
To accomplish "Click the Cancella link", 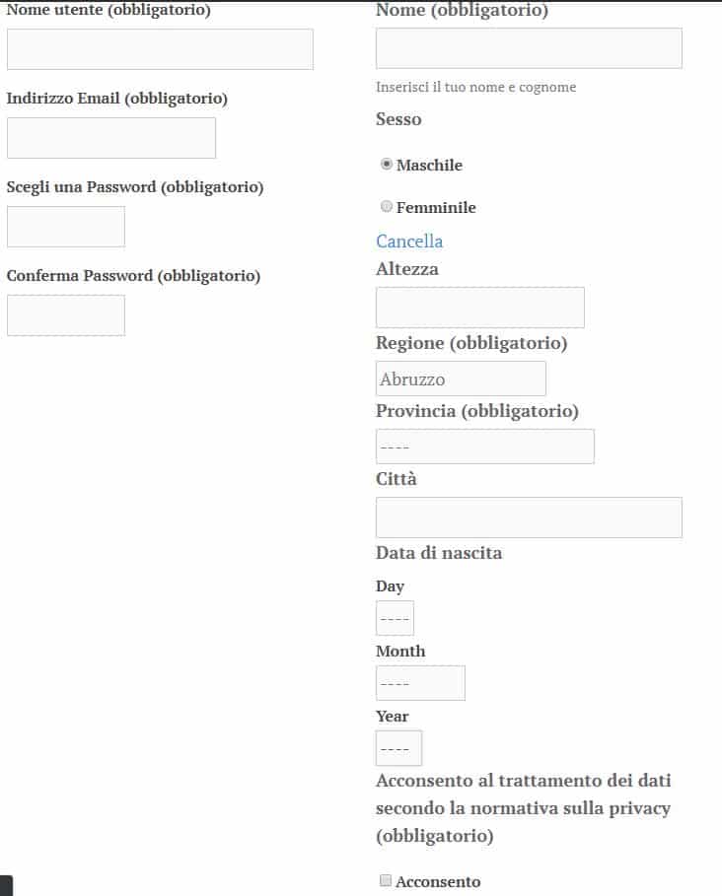I will (x=409, y=241).
